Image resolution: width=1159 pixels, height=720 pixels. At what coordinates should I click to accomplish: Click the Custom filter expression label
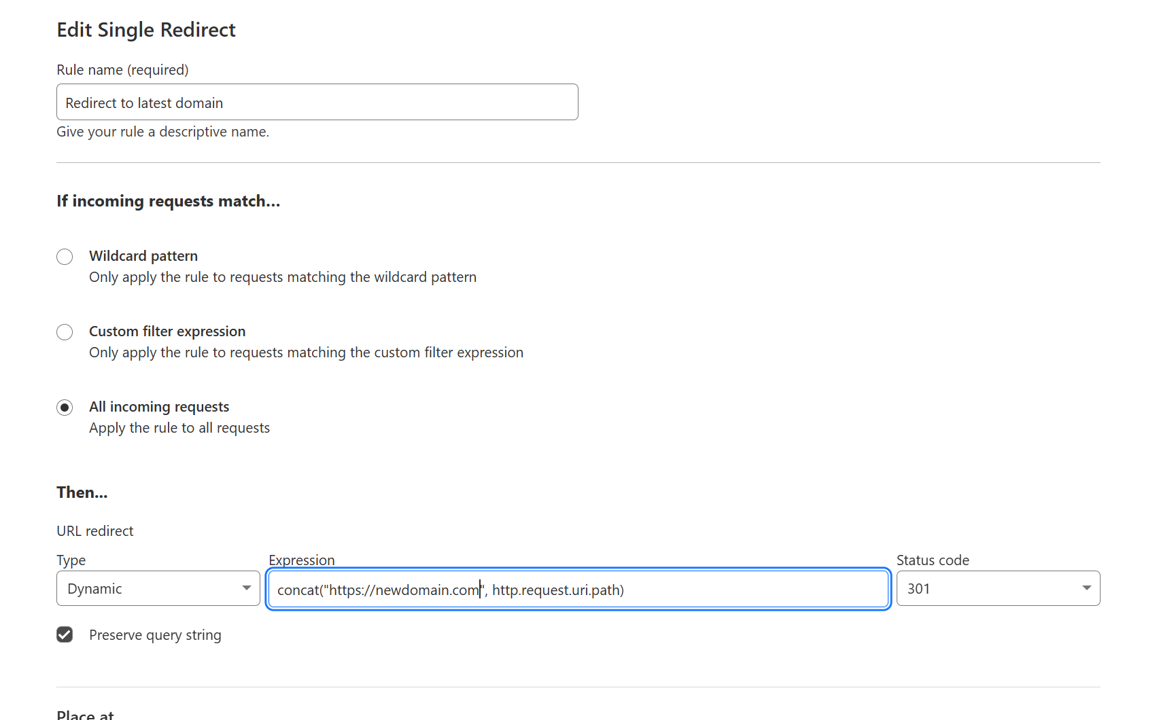pyautogui.click(x=167, y=331)
